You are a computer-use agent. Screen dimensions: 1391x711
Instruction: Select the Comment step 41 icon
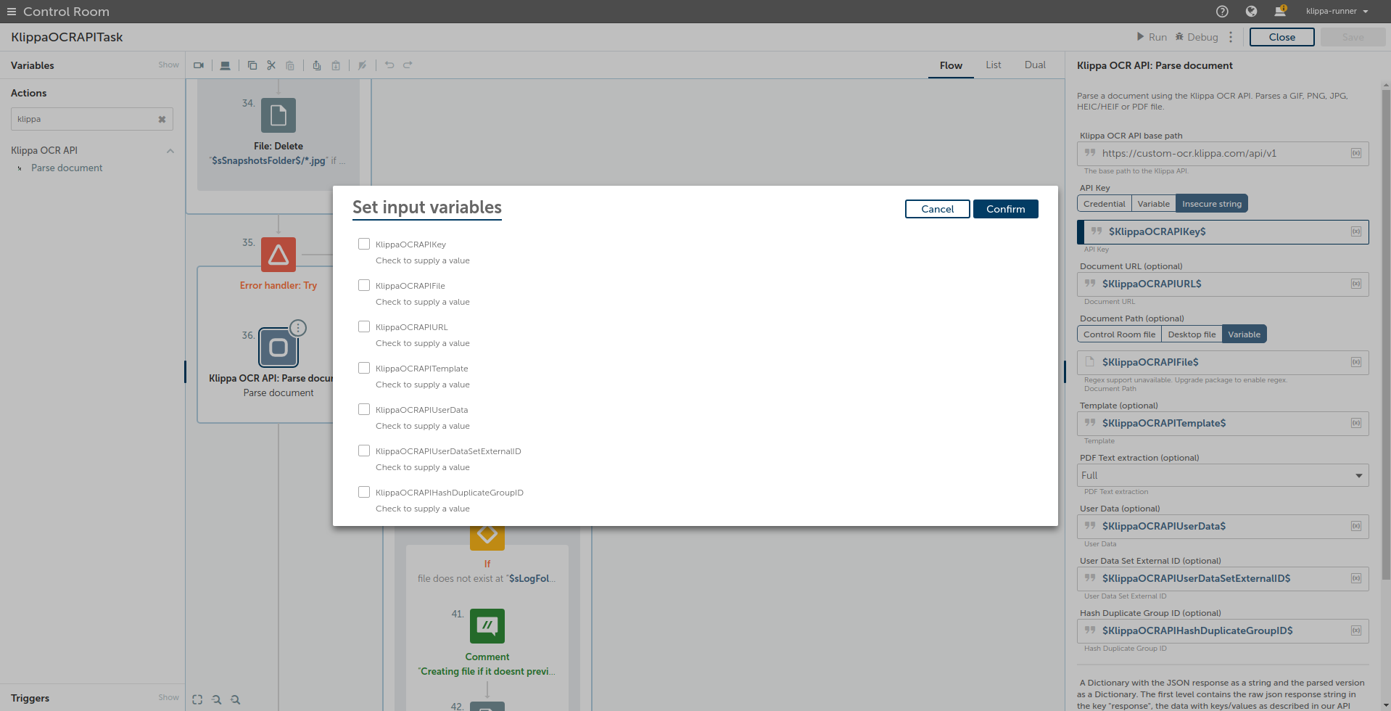[487, 626]
